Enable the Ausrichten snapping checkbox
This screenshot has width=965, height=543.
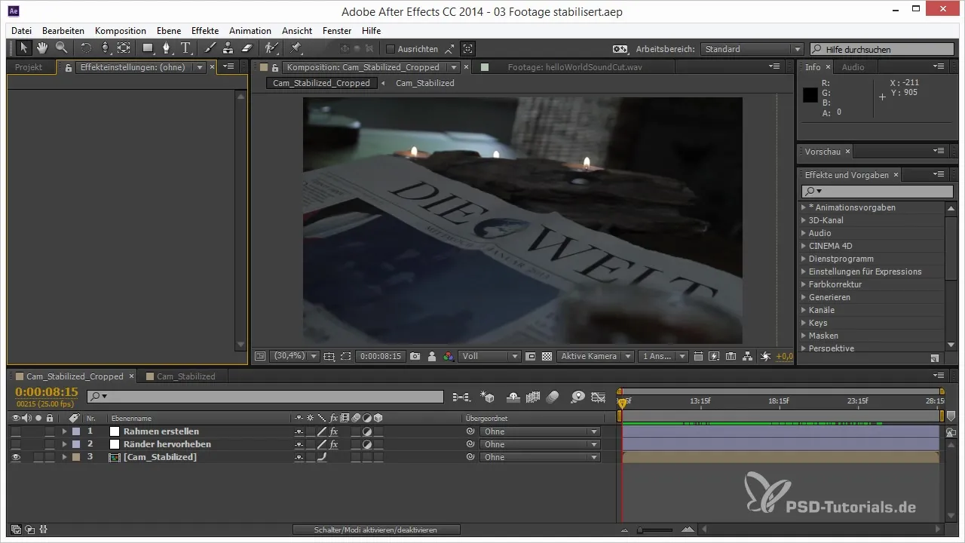391,49
